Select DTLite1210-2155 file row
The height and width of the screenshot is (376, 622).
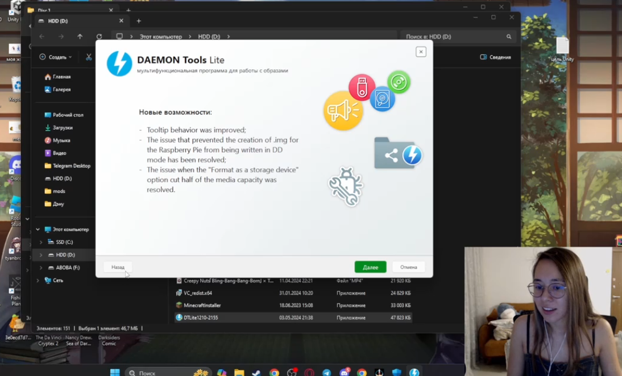[x=293, y=317]
